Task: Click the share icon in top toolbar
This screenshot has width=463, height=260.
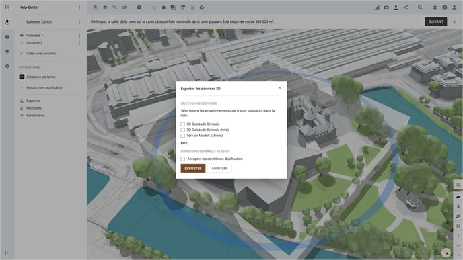Action: [406, 7]
